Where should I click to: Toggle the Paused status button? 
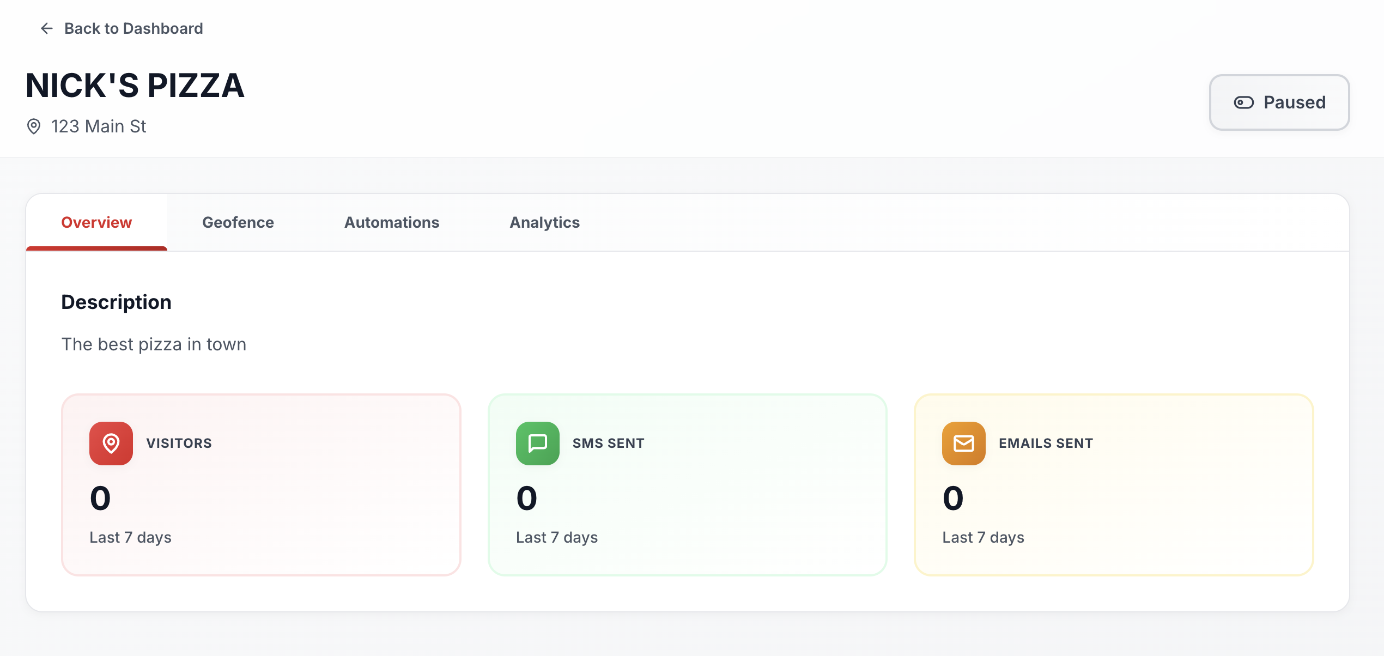1279,102
